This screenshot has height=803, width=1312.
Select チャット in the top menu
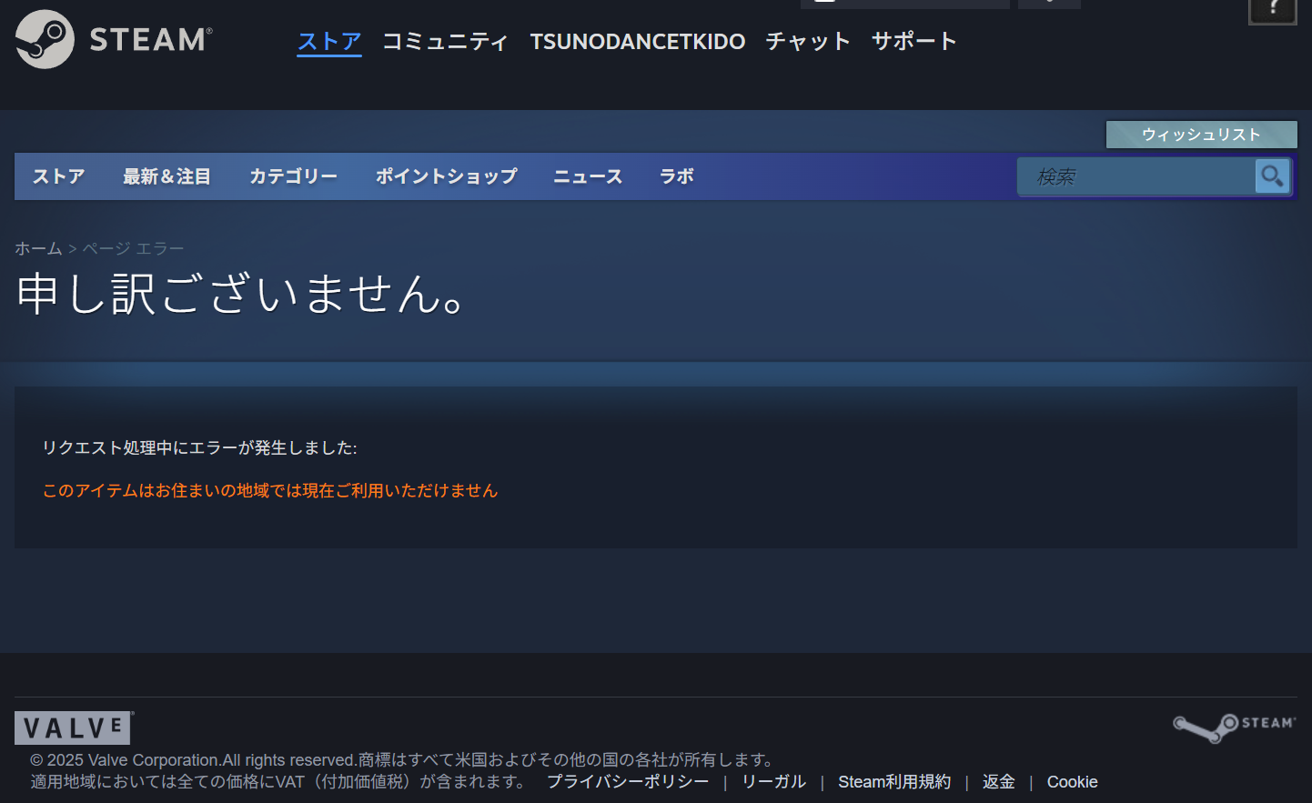(x=807, y=41)
